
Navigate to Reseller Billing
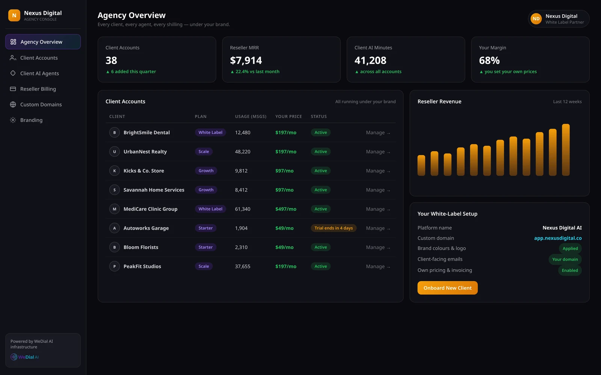pos(43,89)
